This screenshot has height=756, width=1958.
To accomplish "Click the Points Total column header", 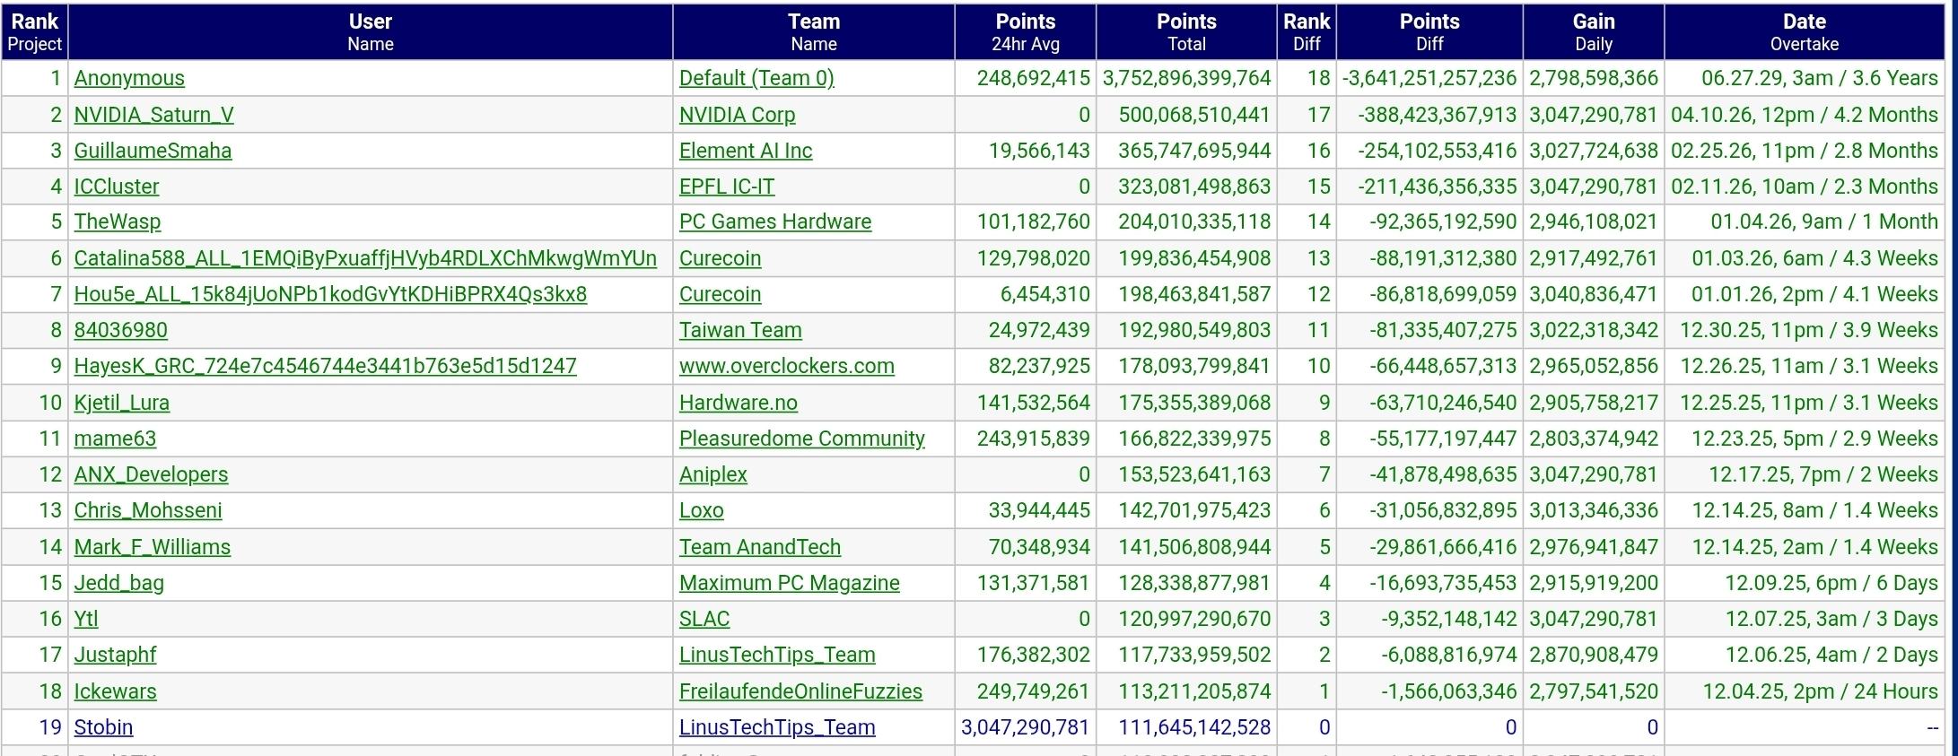I will point(1186,31).
